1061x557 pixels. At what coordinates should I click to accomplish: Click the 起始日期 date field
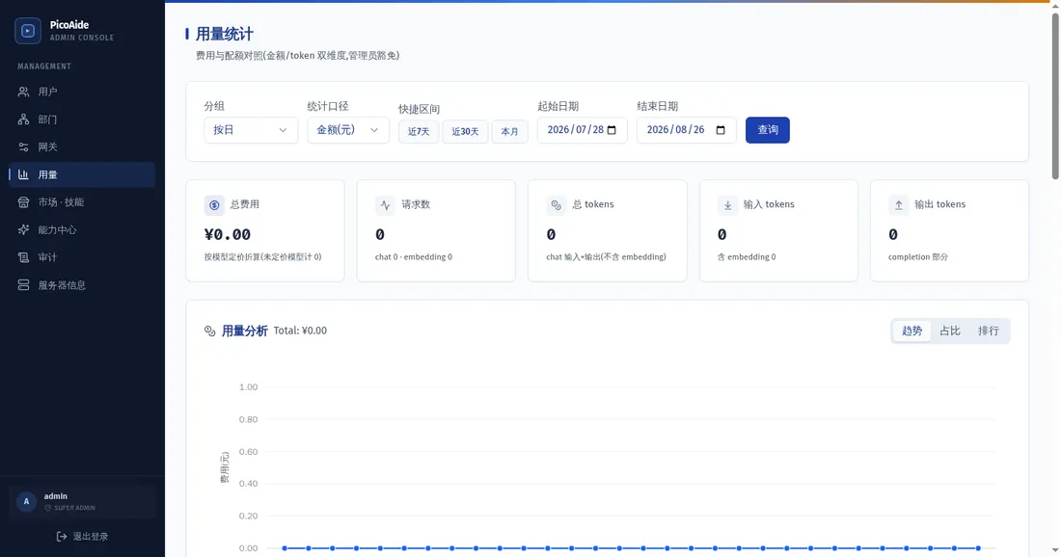583,130
